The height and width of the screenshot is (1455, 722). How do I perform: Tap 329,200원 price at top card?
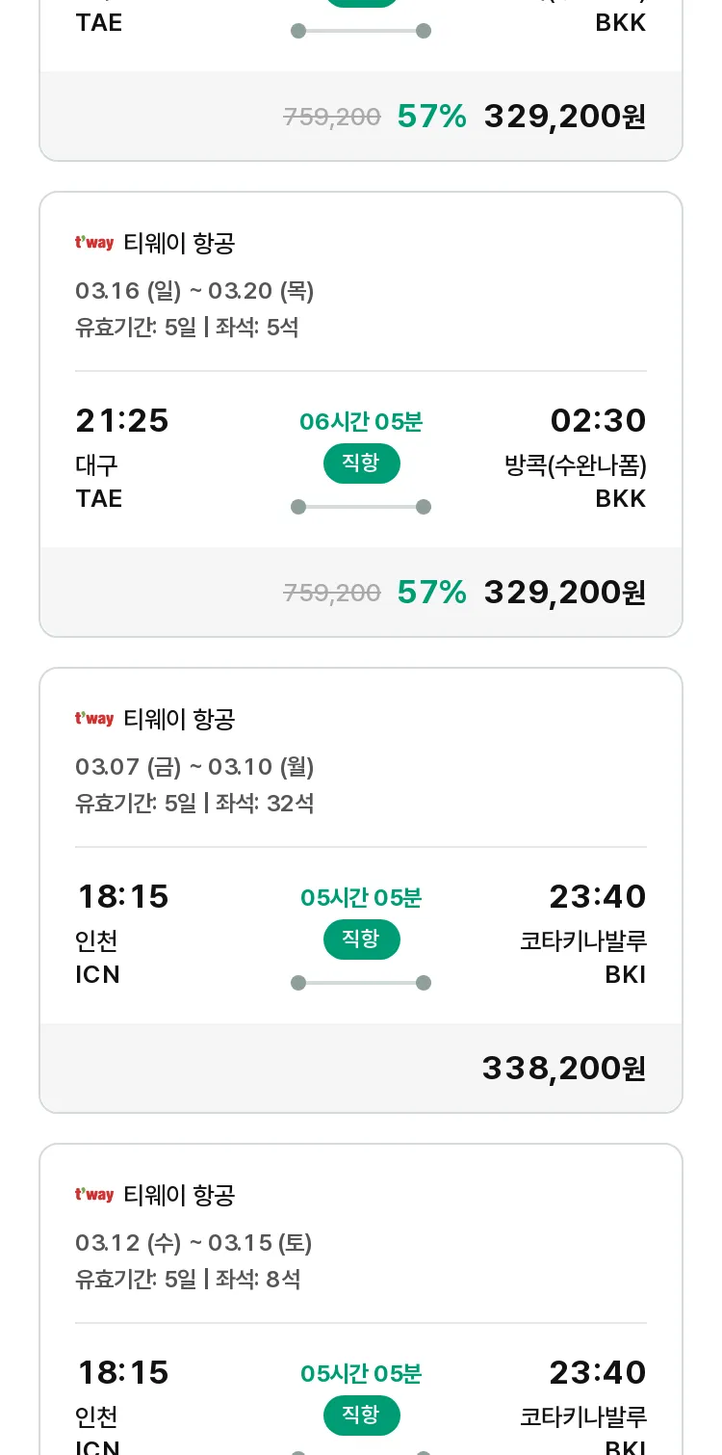pos(564,117)
